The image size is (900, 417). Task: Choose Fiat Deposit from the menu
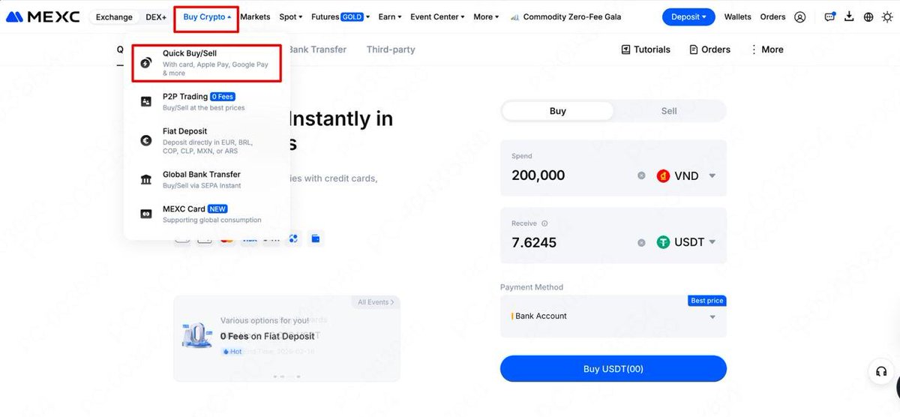point(207,140)
